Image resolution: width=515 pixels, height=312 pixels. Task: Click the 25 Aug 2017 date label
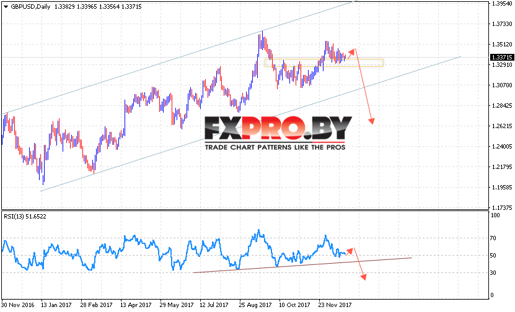coord(255,305)
